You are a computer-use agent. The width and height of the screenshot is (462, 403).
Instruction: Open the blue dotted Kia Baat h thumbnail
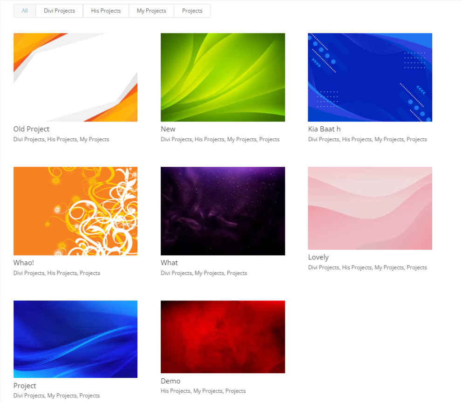click(370, 77)
